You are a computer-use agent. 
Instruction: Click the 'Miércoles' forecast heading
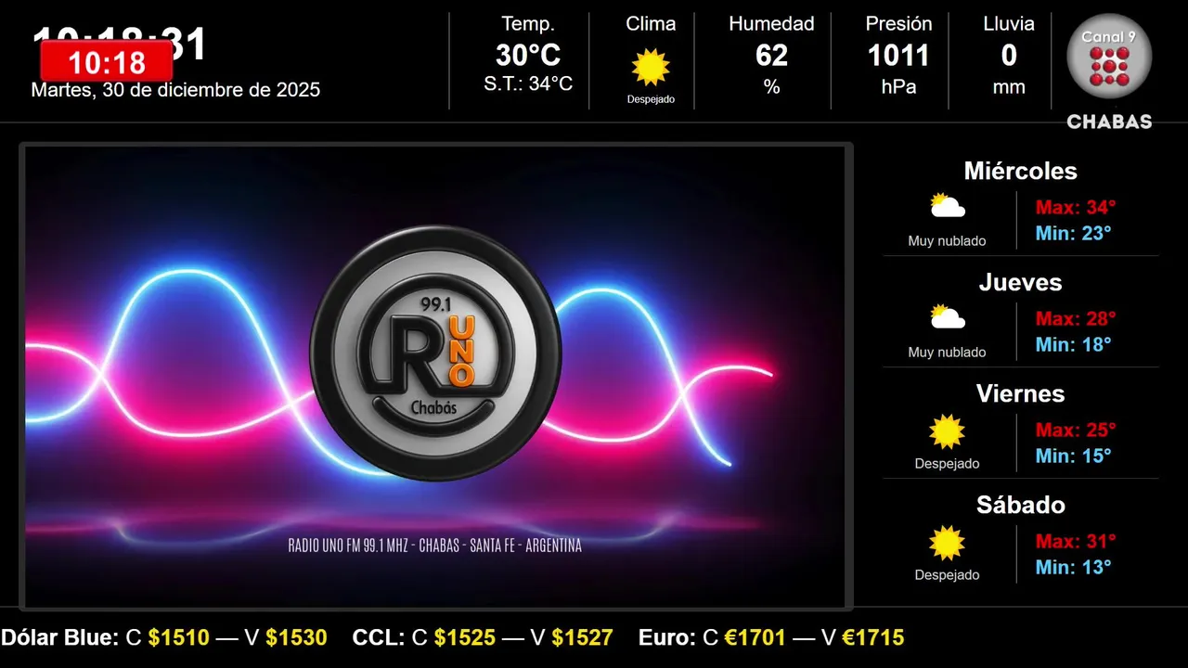click(x=1020, y=171)
